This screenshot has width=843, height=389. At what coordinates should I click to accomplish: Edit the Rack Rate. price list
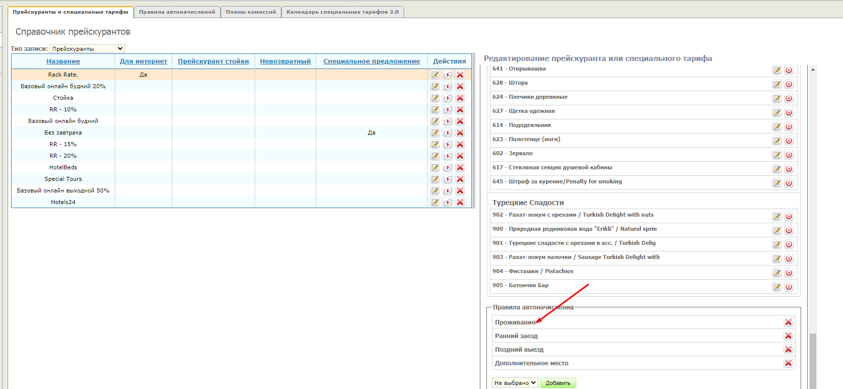[x=435, y=75]
